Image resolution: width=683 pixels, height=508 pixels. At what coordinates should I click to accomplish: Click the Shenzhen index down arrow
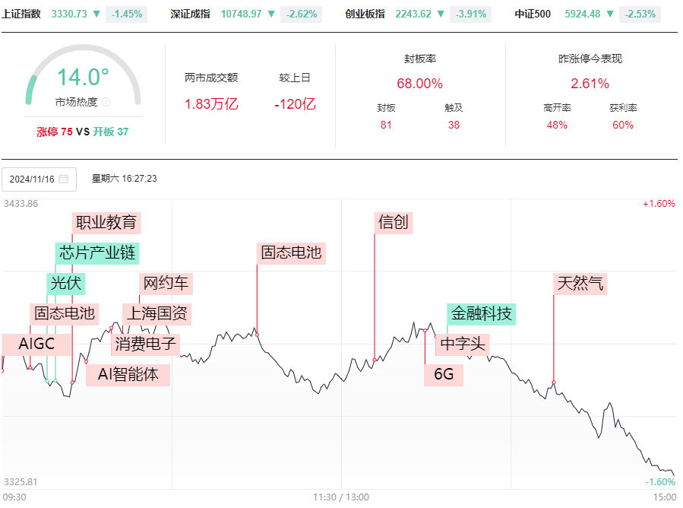pos(271,14)
